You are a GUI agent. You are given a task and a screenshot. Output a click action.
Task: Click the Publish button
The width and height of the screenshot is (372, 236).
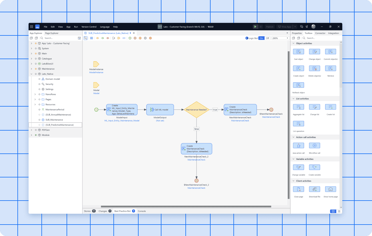(269, 27)
